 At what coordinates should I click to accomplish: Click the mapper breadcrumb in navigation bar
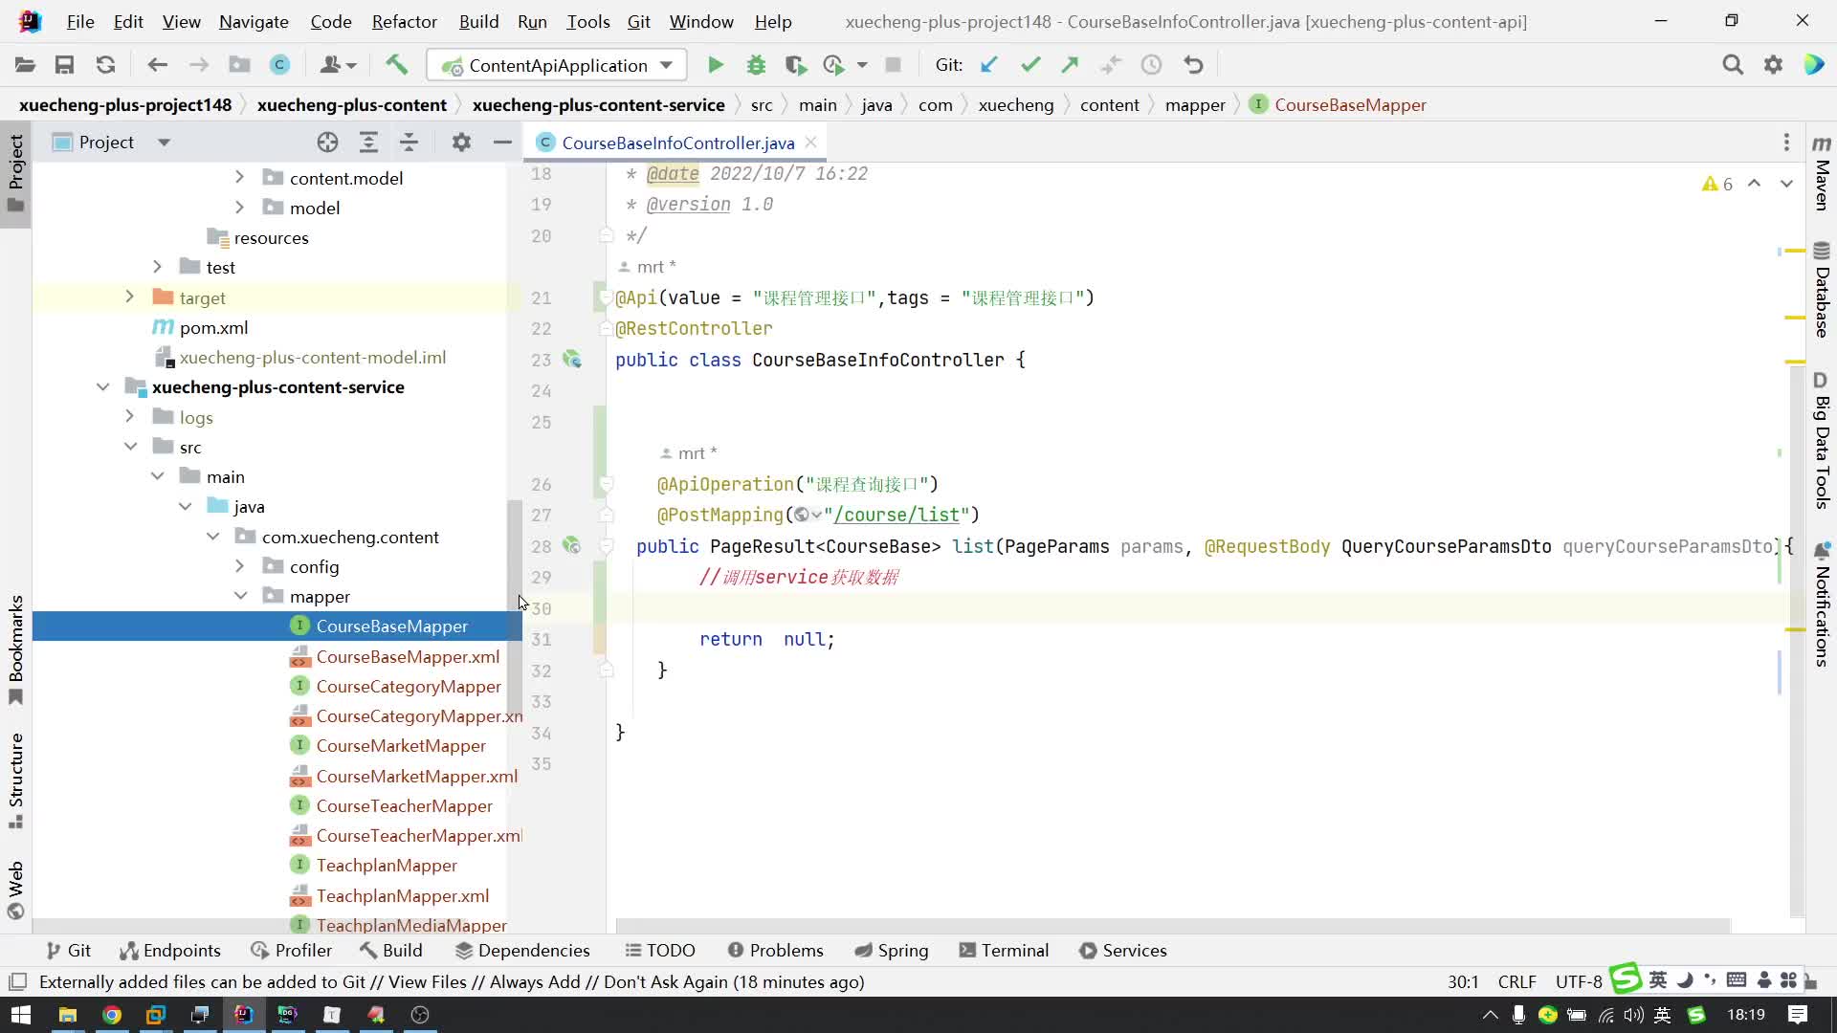[x=1195, y=105]
